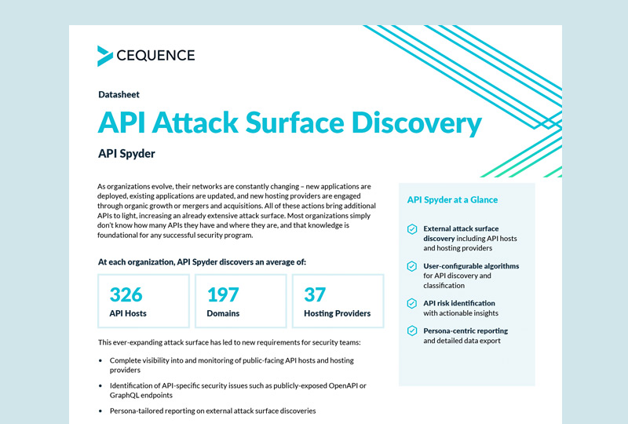
Task: Click the checkmark icon beside 'Persona-centric reporting'
Action: [x=412, y=331]
